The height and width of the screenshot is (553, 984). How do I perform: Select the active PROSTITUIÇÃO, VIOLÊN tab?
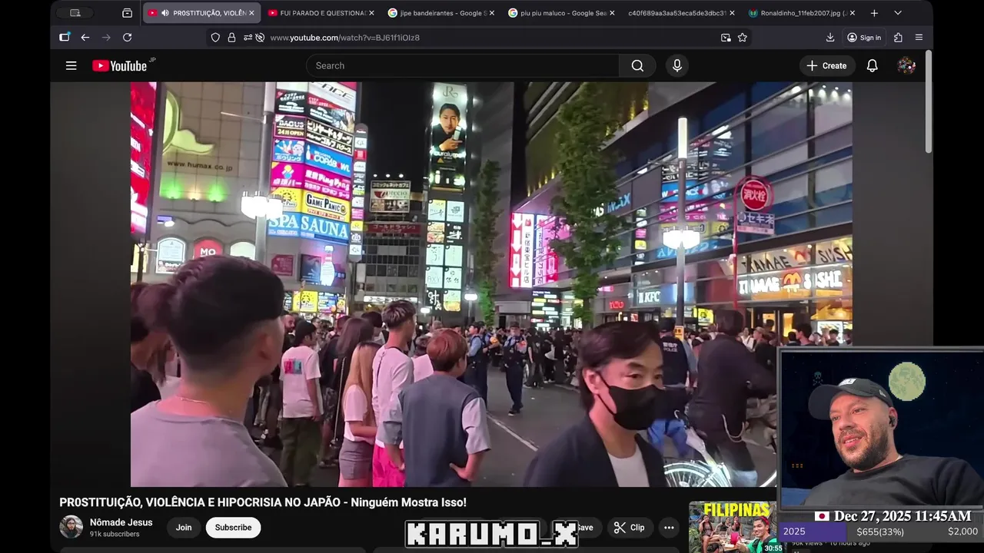click(x=201, y=13)
